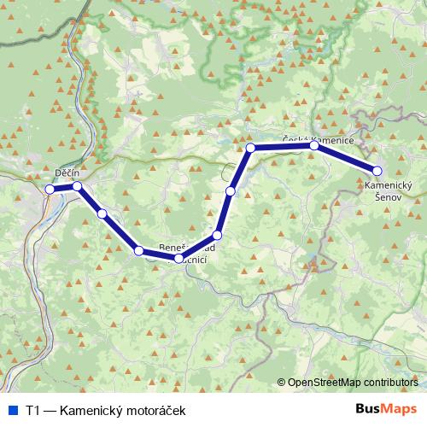427x427 pixels.
Task: Click the Česká Kamenice stop marker
Action: (x=314, y=145)
